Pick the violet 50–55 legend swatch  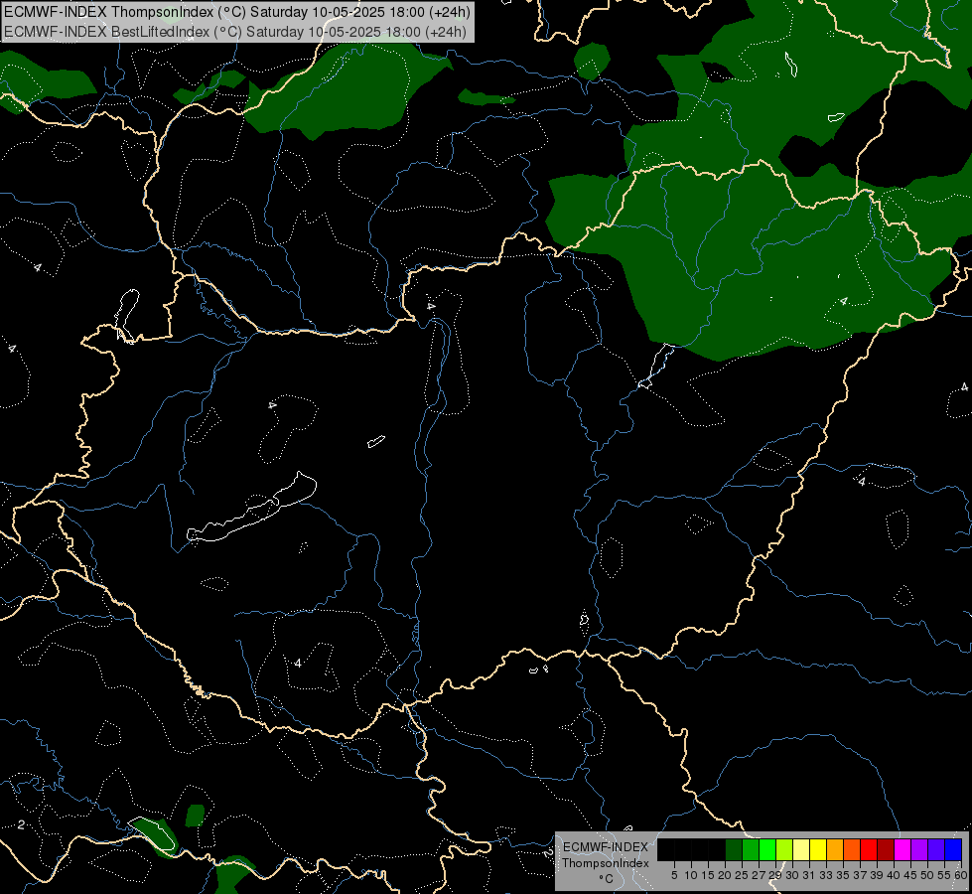coord(936,849)
